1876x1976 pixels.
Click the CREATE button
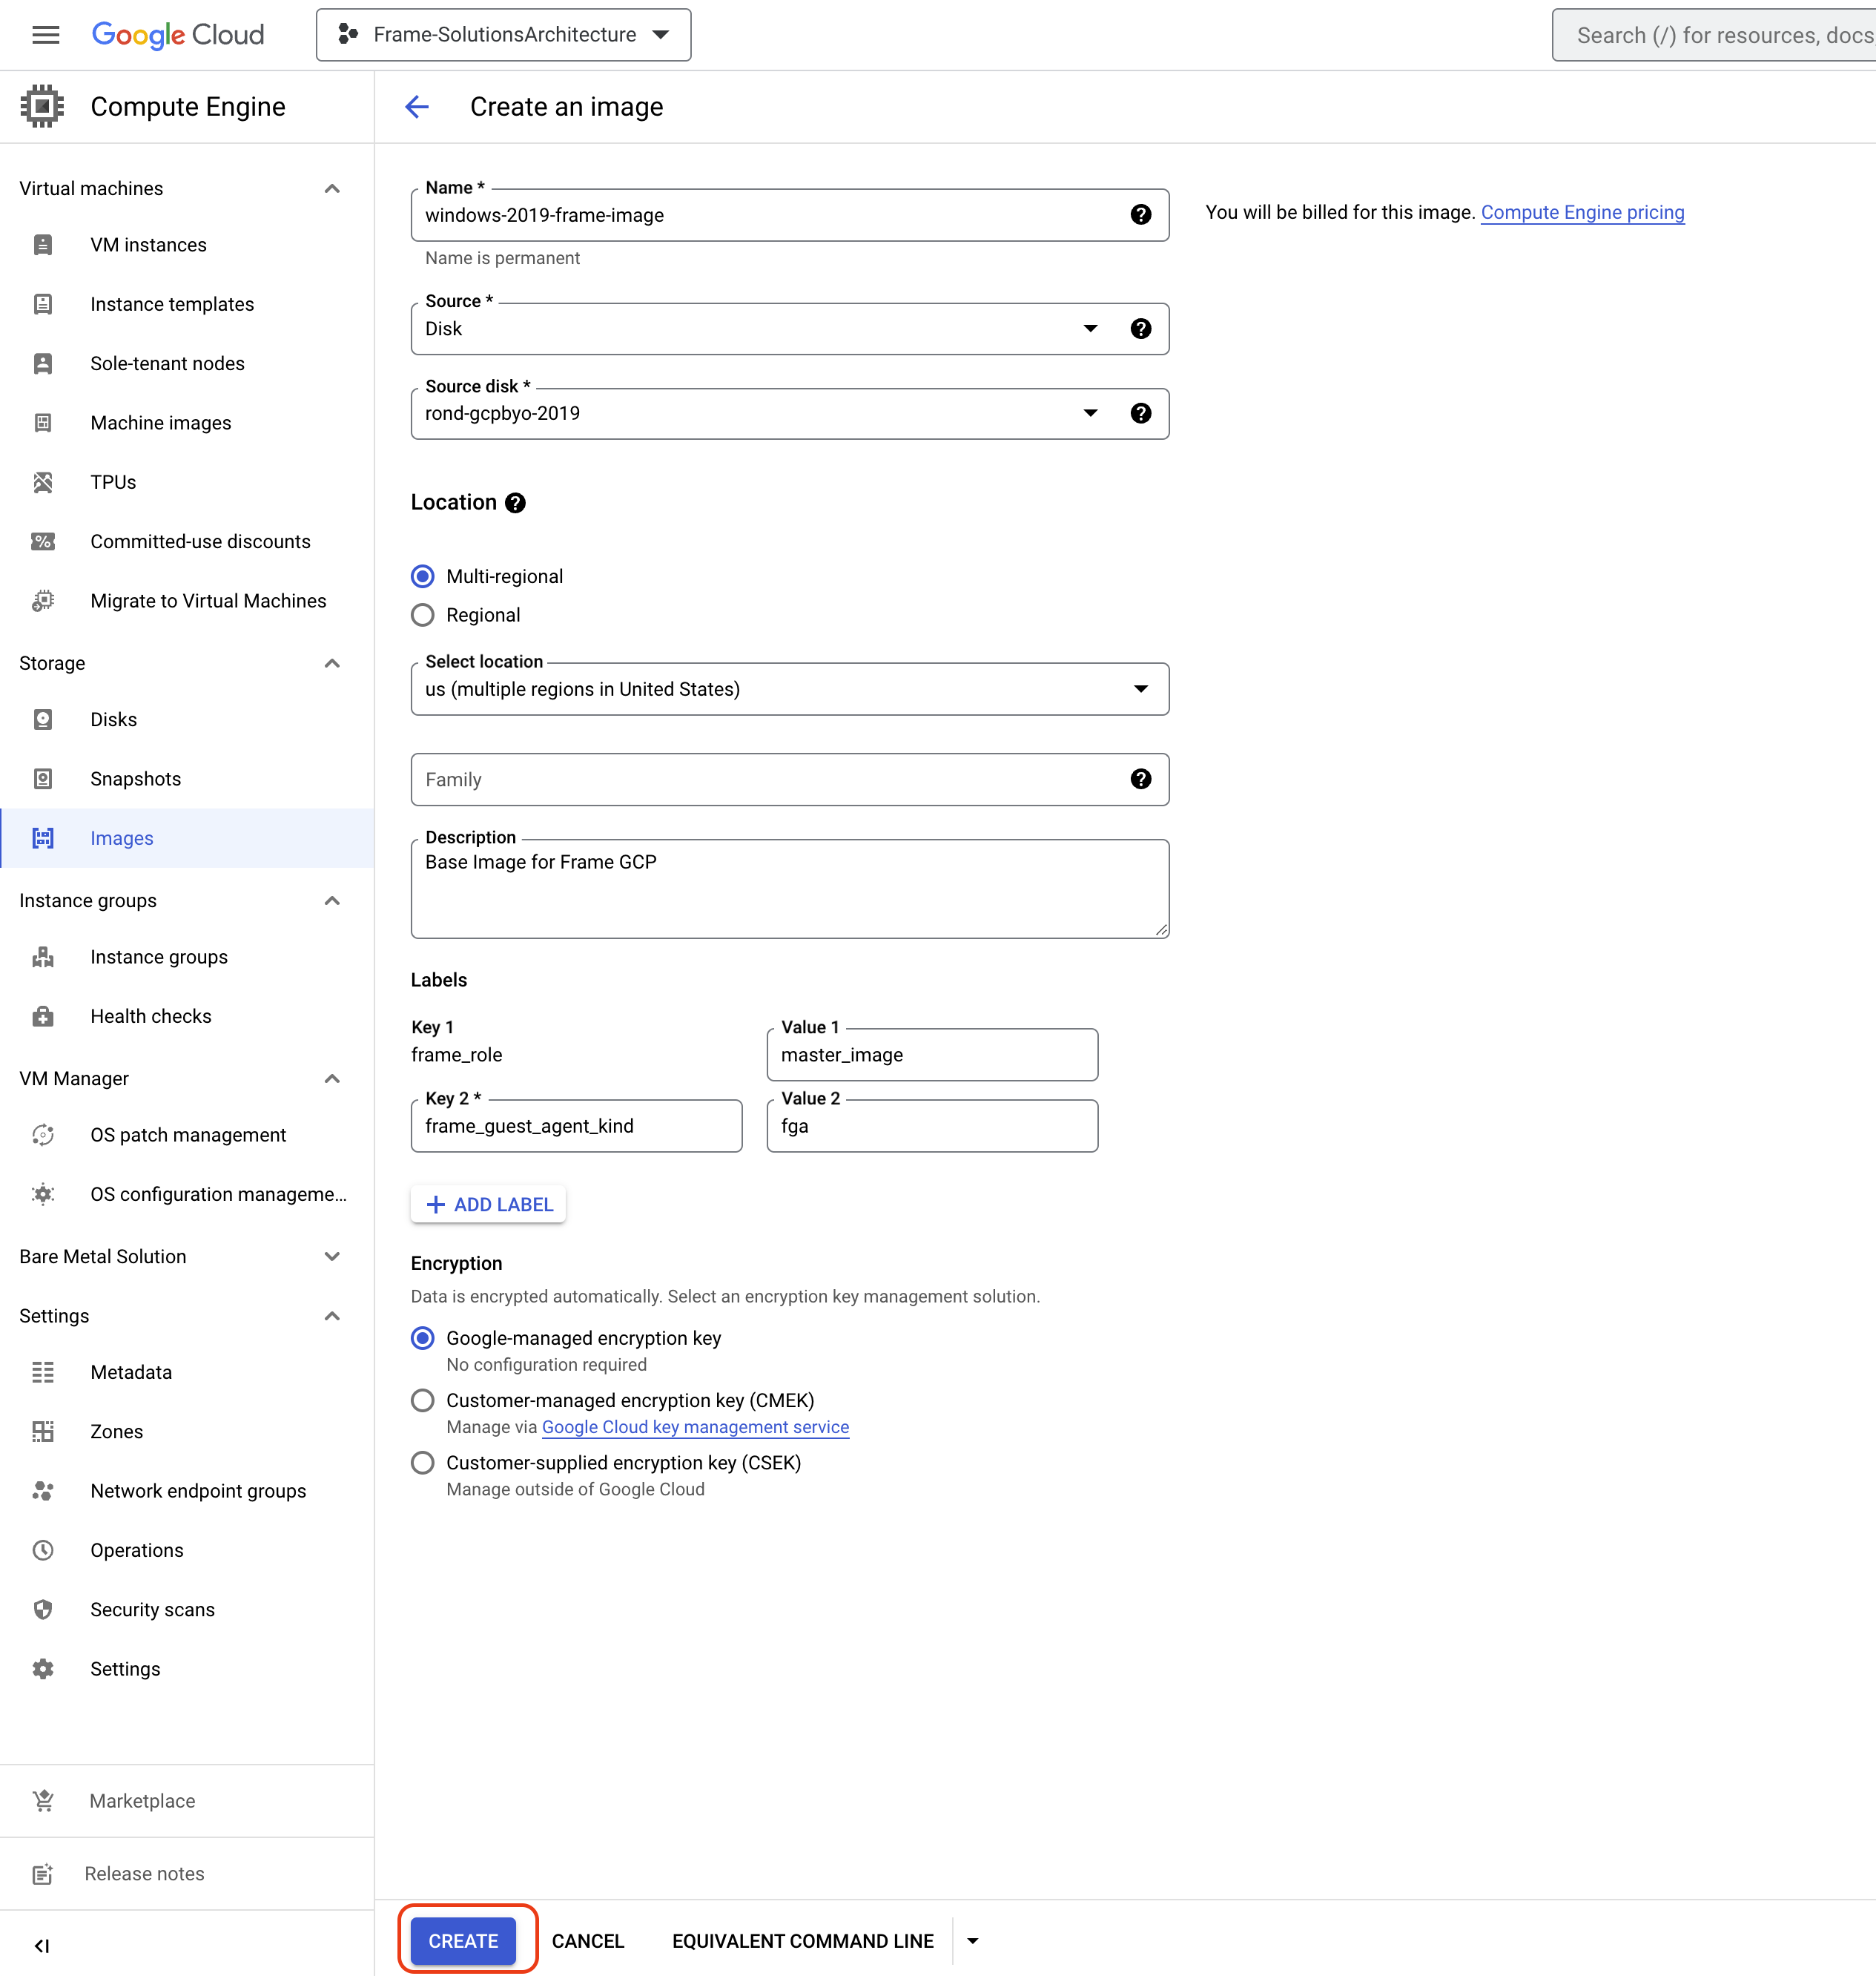(x=463, y=1940)
